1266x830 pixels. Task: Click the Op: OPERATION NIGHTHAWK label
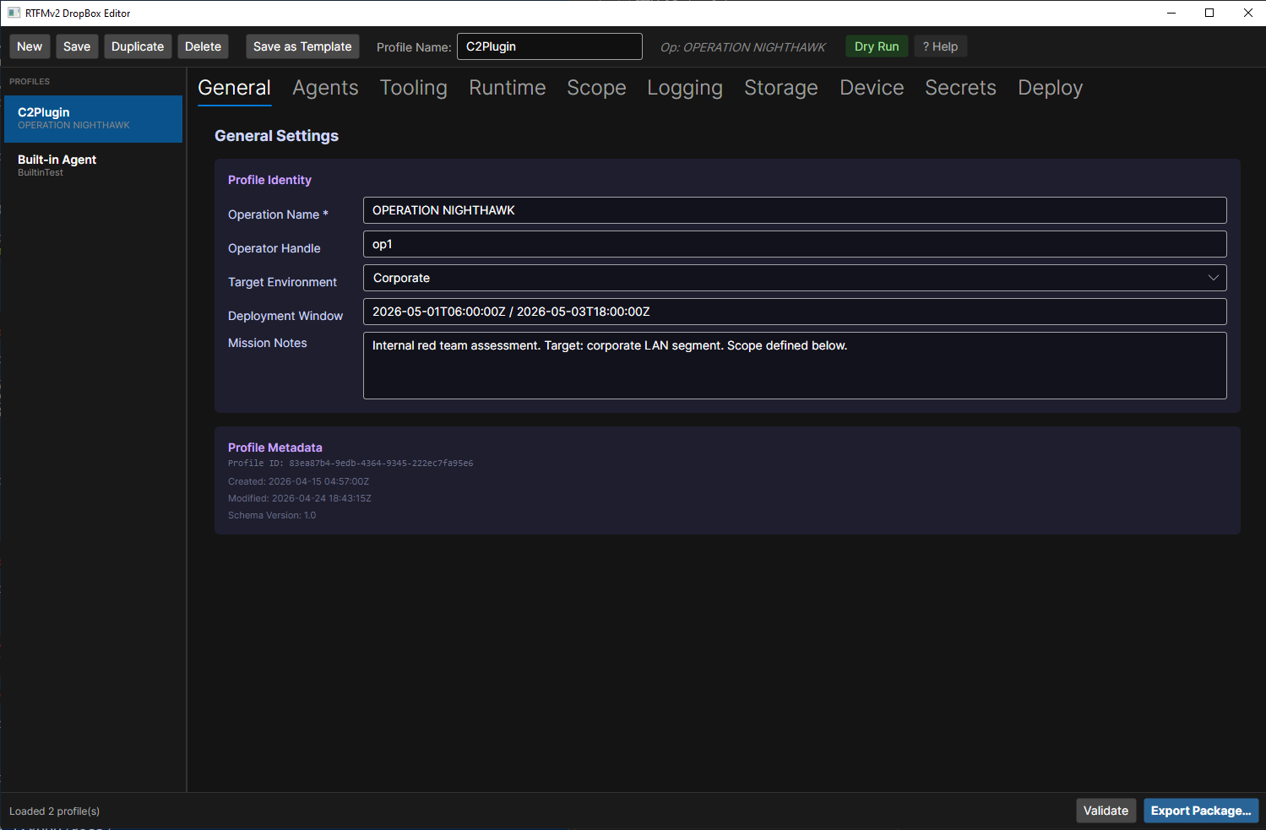click(742, 47)
